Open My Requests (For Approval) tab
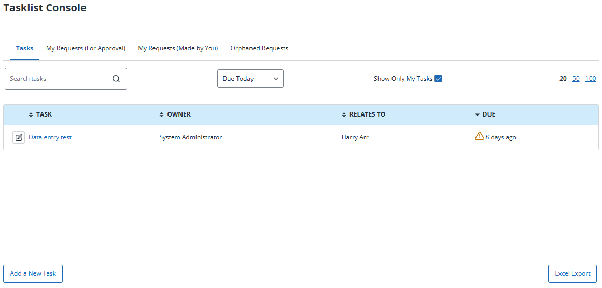This screenshot has height=288, width=602. tap(86, 48)
